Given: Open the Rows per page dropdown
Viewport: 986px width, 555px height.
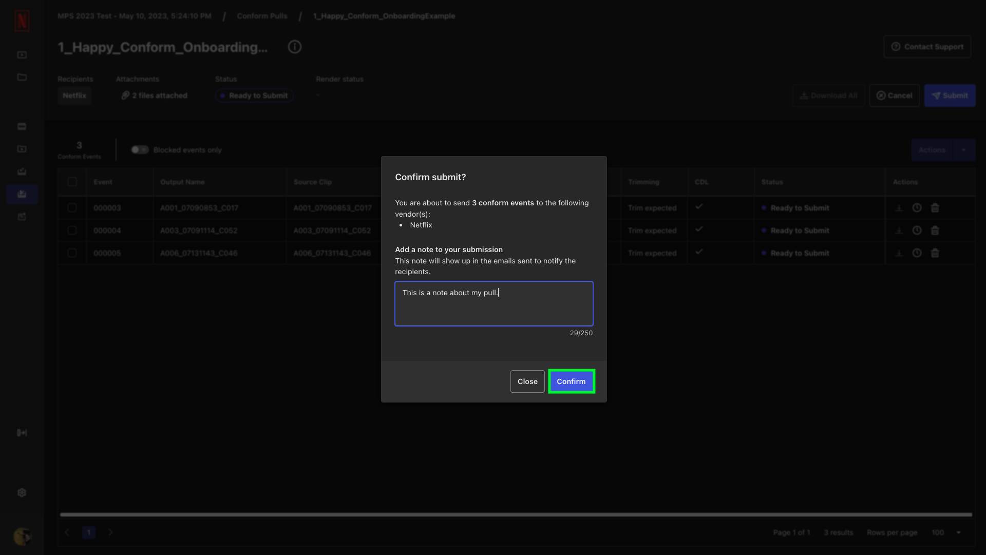Looking at the screenshot, I should tap(946, 532).
